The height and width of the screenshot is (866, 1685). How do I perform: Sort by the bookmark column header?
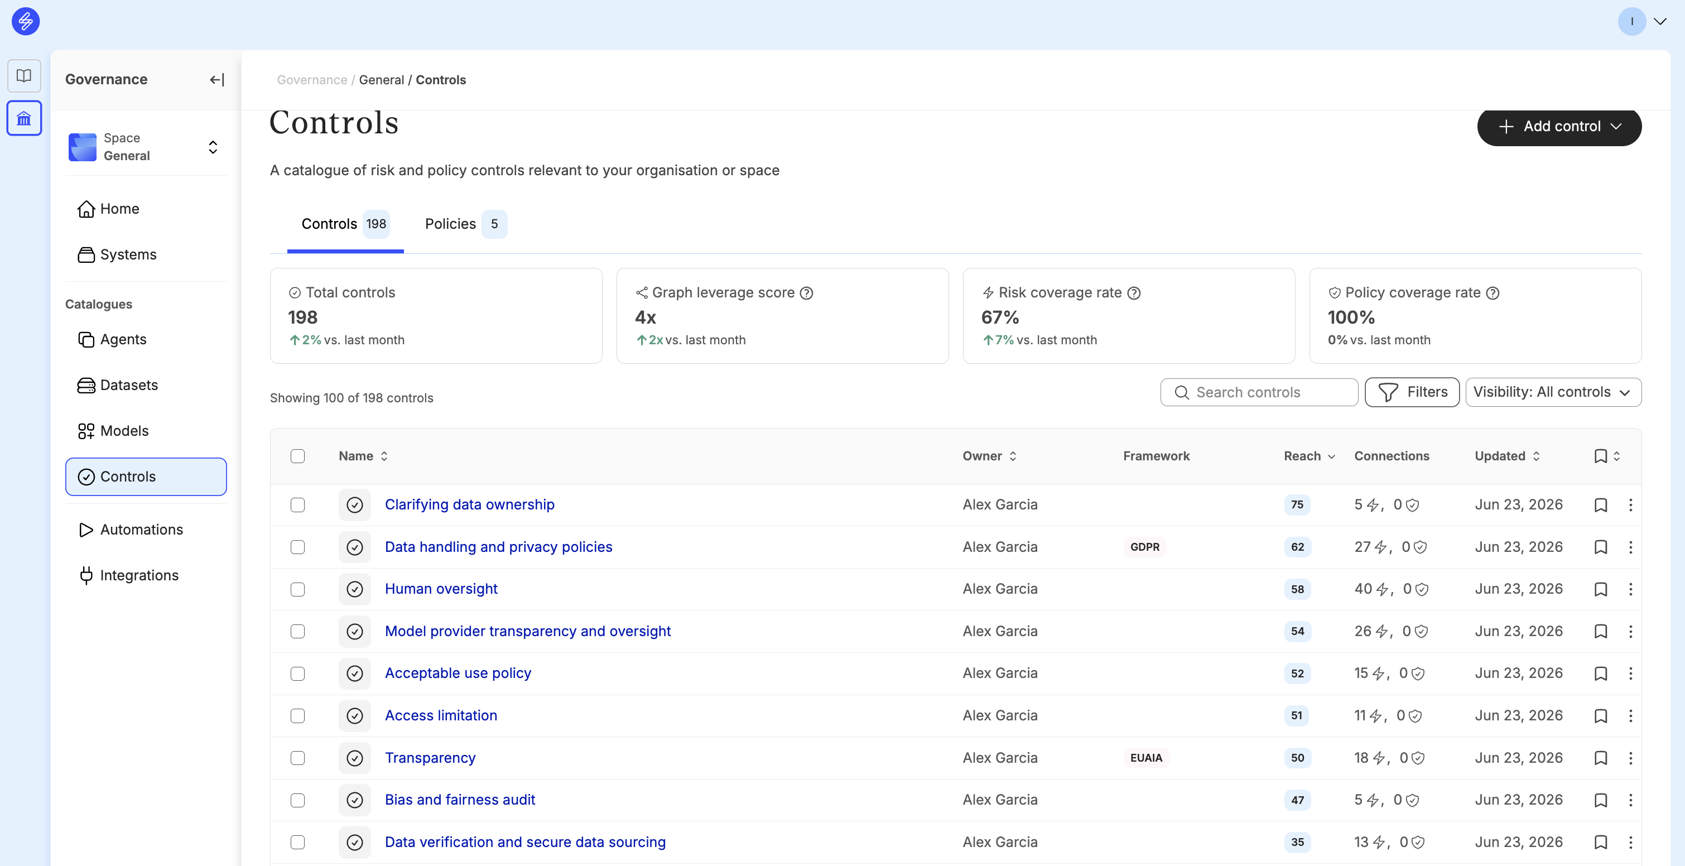1606,456
